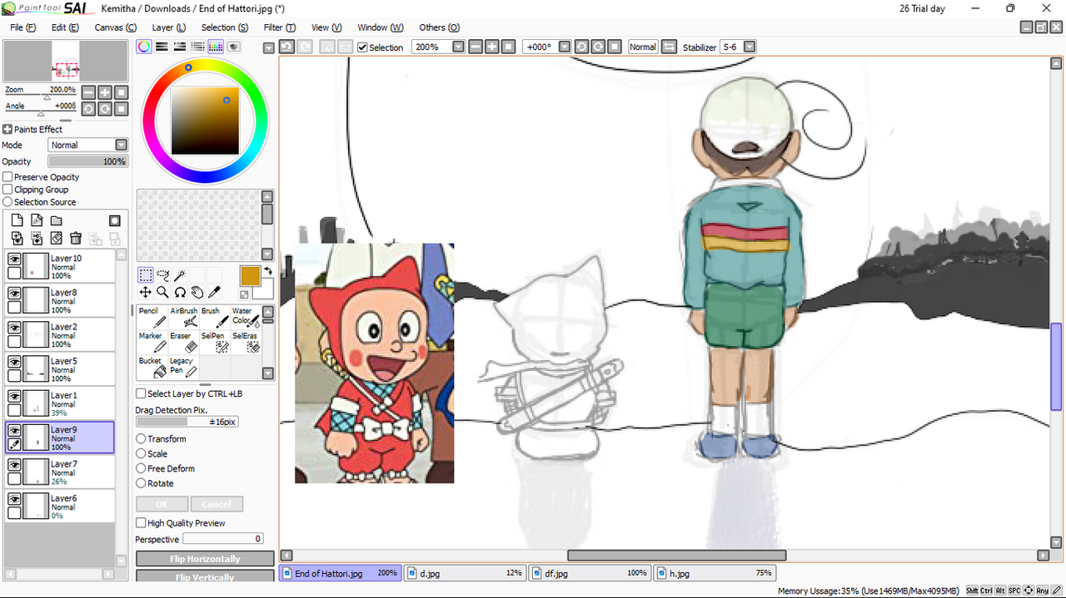Click the Undo button in the toolbar
Screen dimensions: 1066x598
tap(286, 47)
